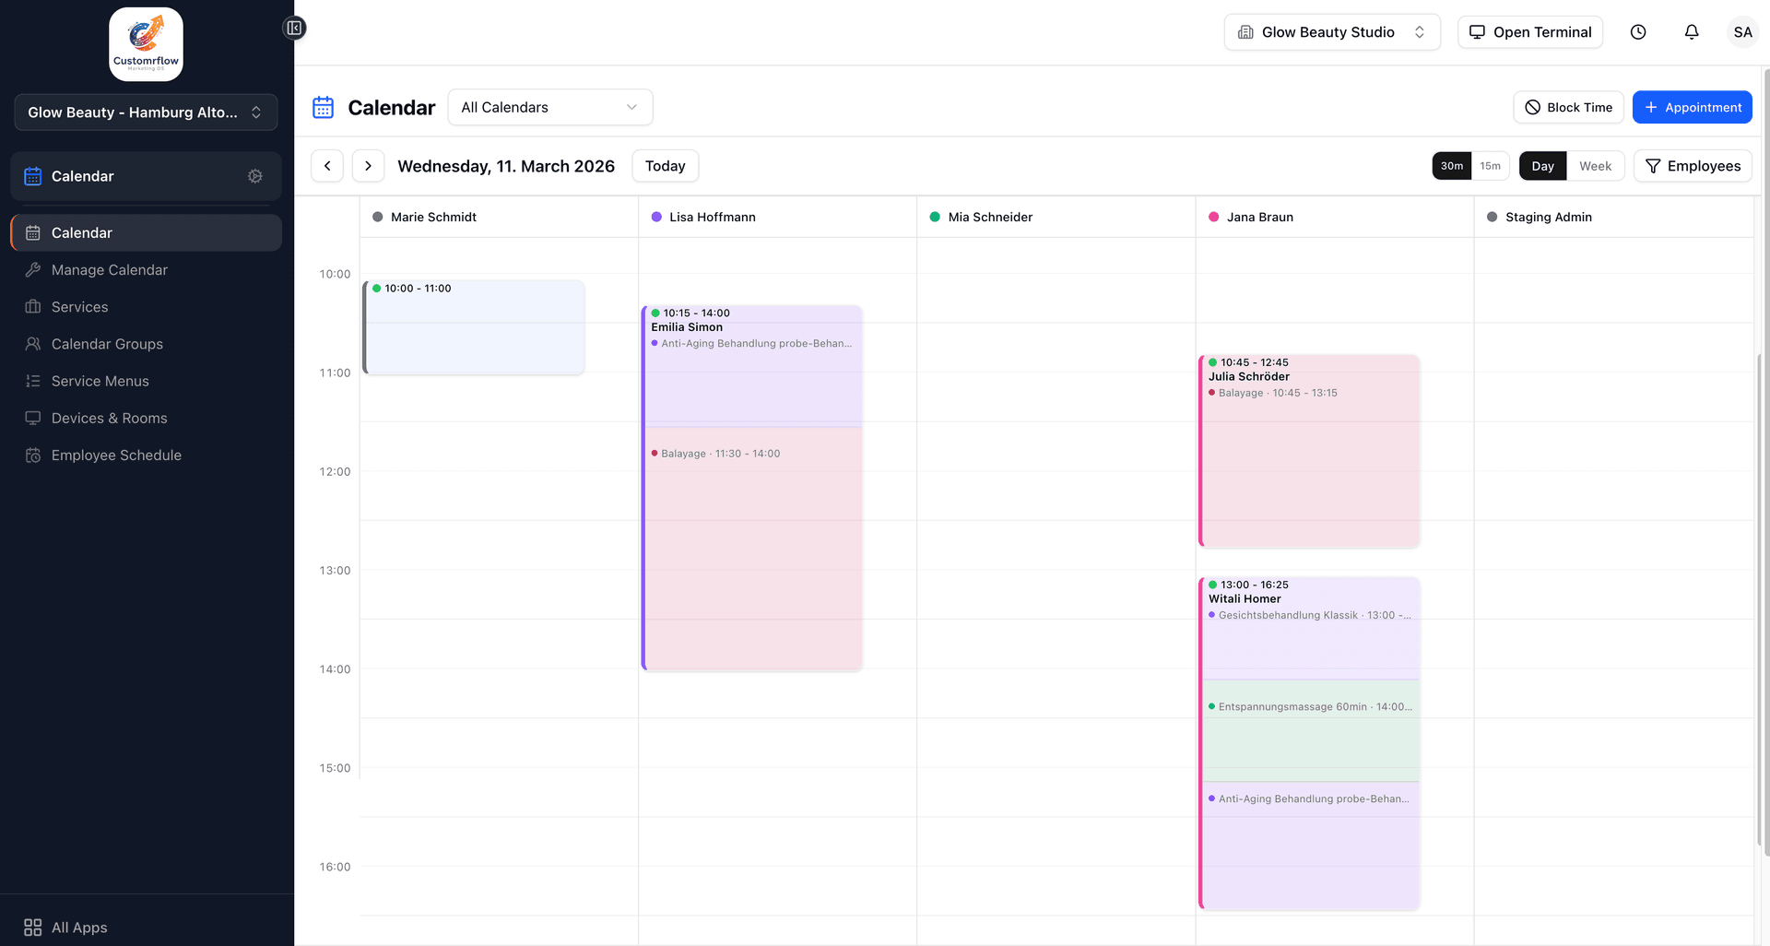1770x946 pixels.
Task: Select the Day view
Action: coord(1542,166)
